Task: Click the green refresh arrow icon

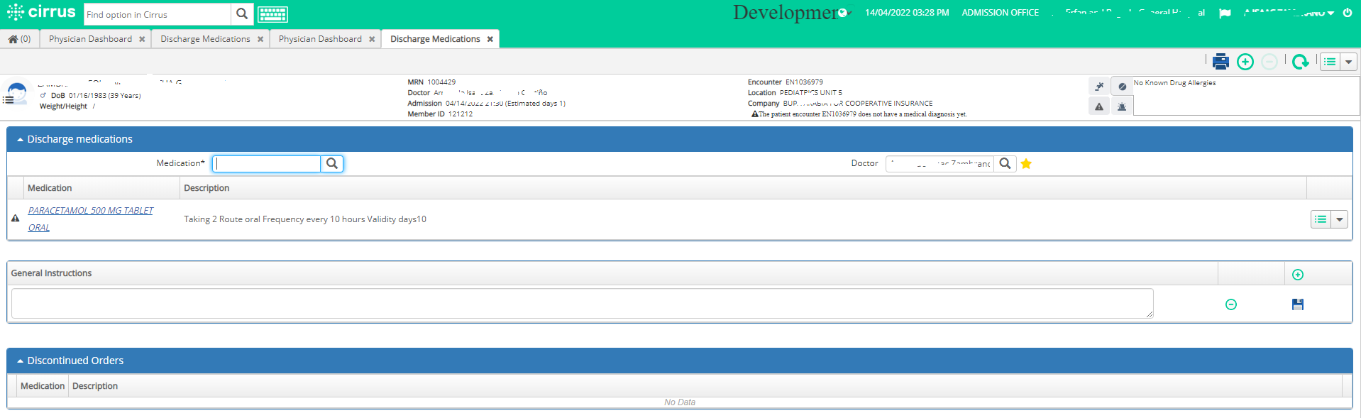Action: 1300,62
